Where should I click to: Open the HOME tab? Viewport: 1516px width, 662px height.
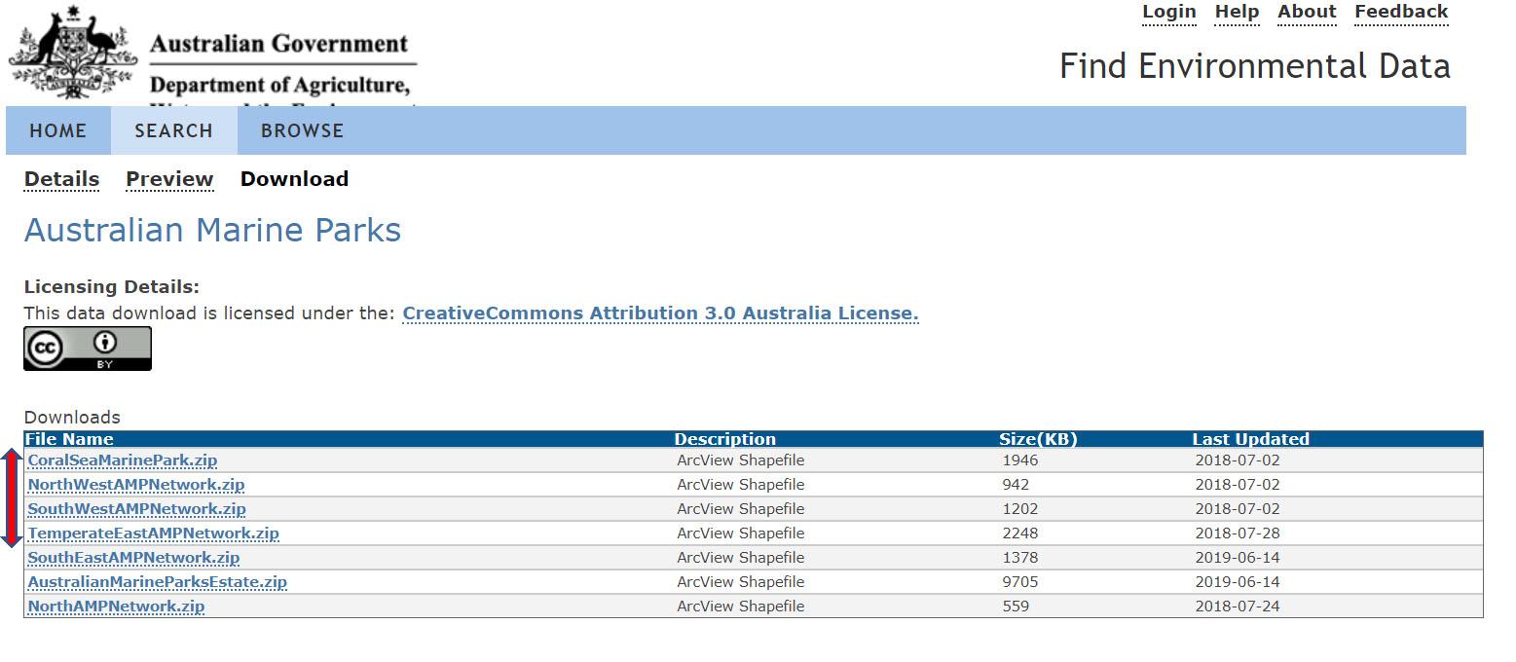(57, 130)
